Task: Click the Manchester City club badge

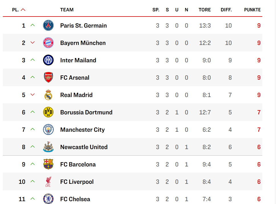Action: pos(48,130)
